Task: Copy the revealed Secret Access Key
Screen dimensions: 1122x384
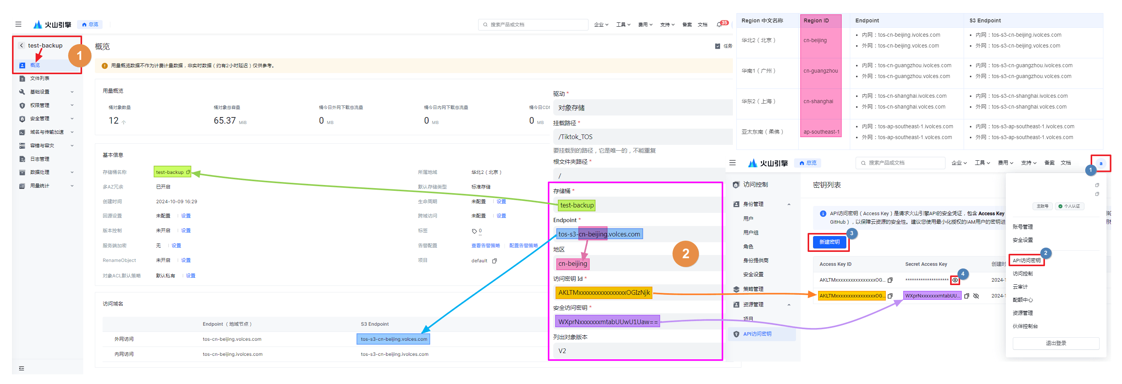Action: (x=966, y=296)
